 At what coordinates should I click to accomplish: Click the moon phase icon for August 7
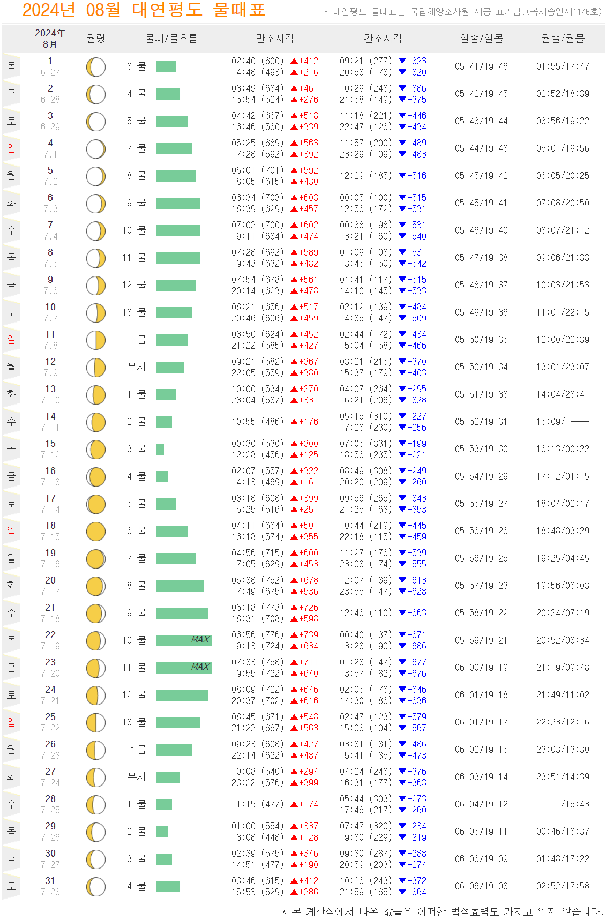point(96,231)
